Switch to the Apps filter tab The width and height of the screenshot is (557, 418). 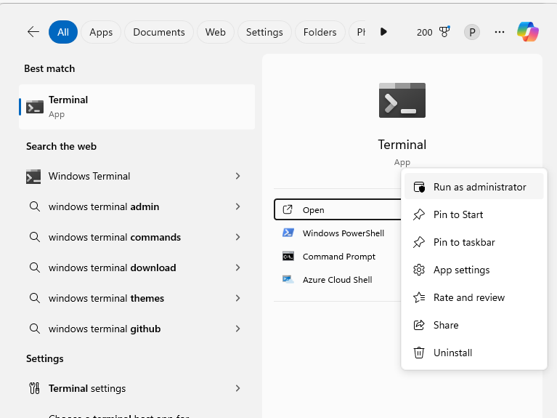101,32
